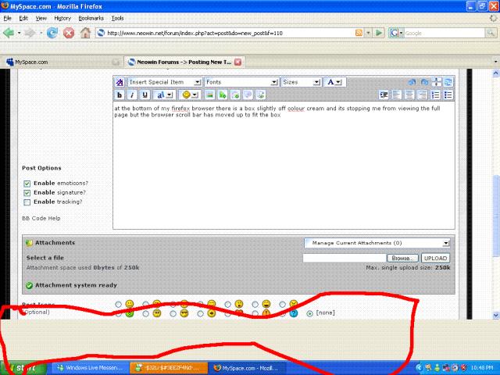Click the Firefox Stop button
Image resolution: width=500 pixels, height=375 pixels.
point(69,33)
